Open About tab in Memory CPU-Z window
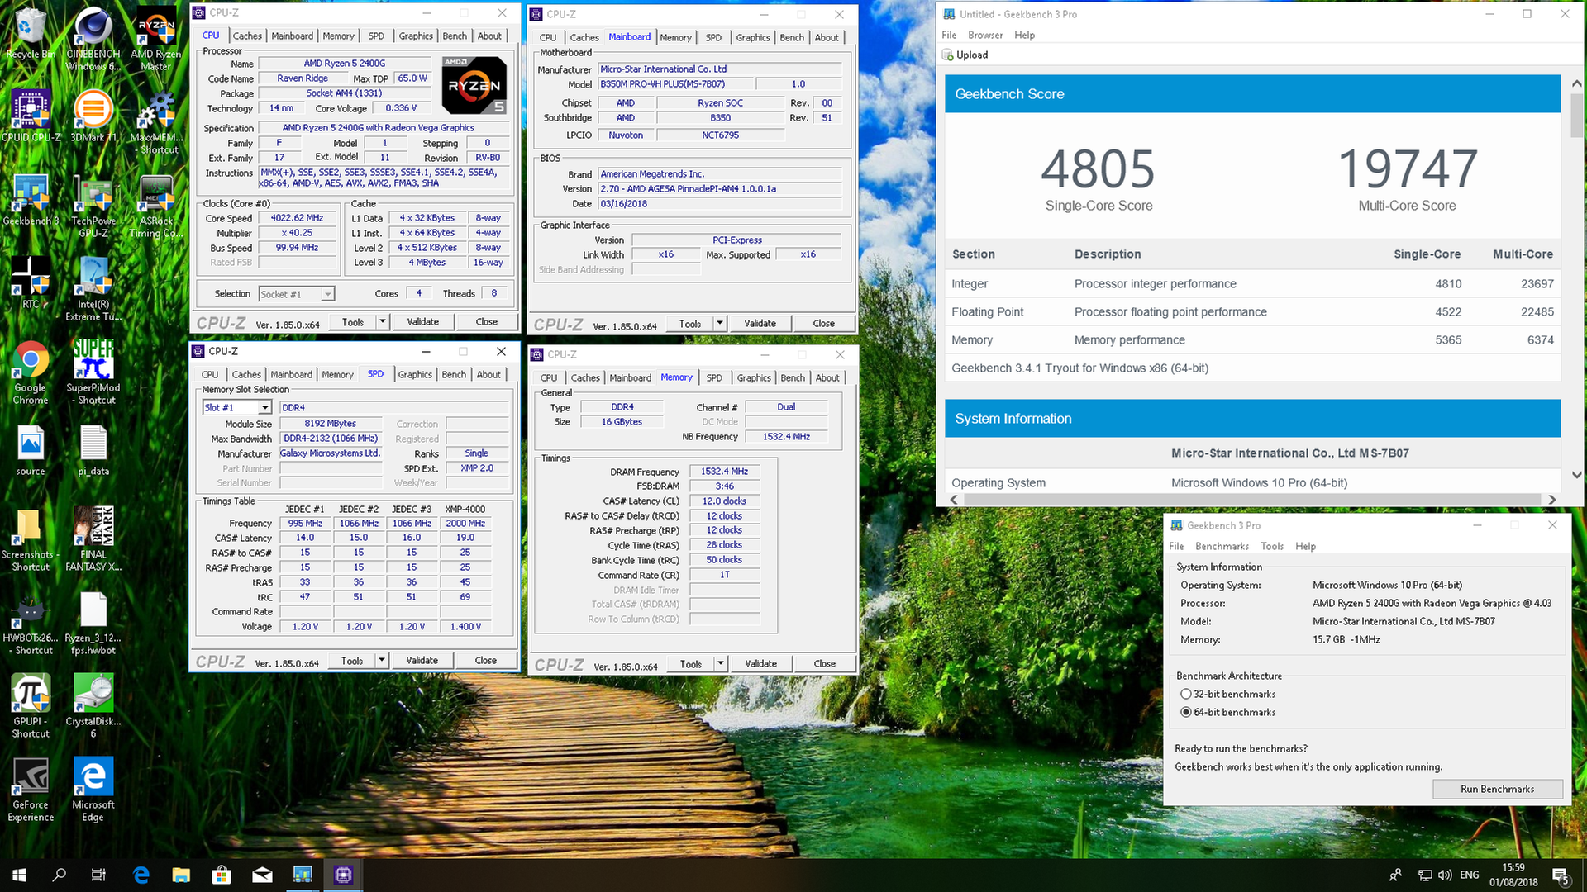Image resolution: width=1587 pixels, height=892 pixels. click(827, 378)
